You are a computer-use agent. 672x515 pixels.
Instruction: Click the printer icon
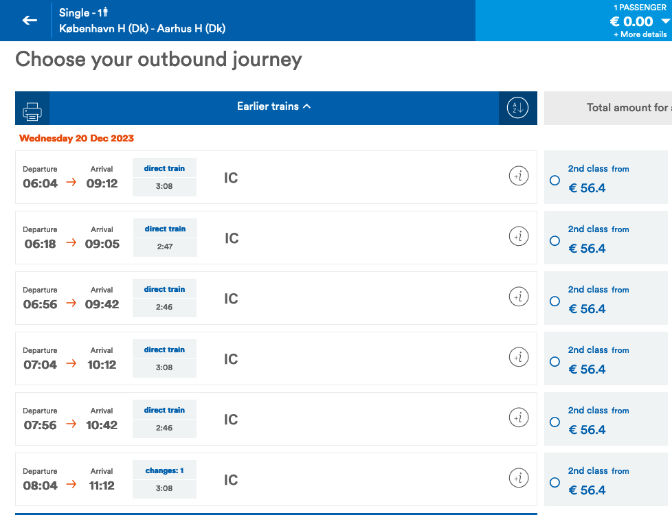click(32, 109)
